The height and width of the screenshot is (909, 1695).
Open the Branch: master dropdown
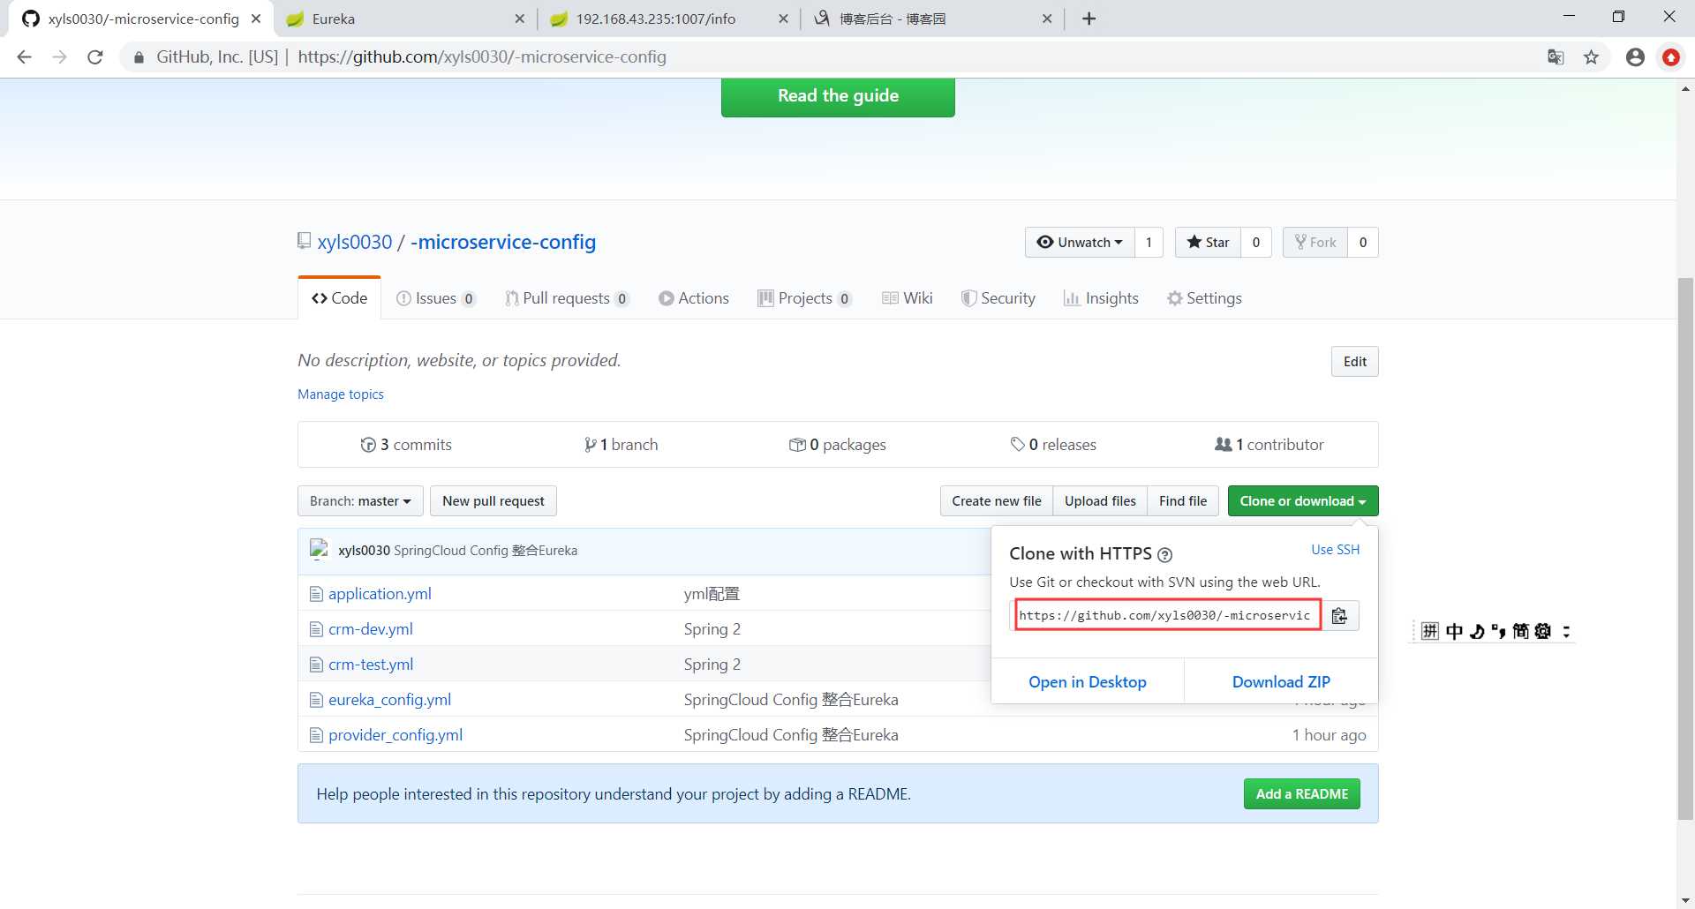point(360,501)
